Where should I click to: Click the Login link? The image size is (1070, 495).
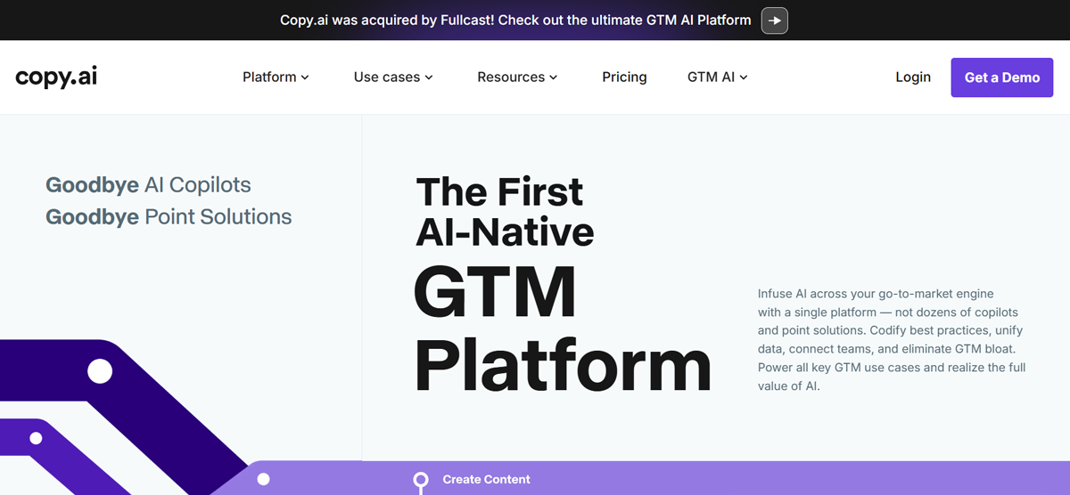coord(913,77)
